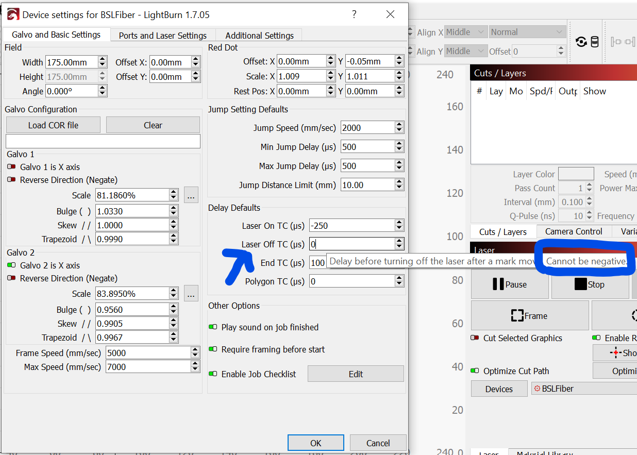Click the Jump Distance Limit field
Screen dimensions: 637x455
(x=368, y=185)
